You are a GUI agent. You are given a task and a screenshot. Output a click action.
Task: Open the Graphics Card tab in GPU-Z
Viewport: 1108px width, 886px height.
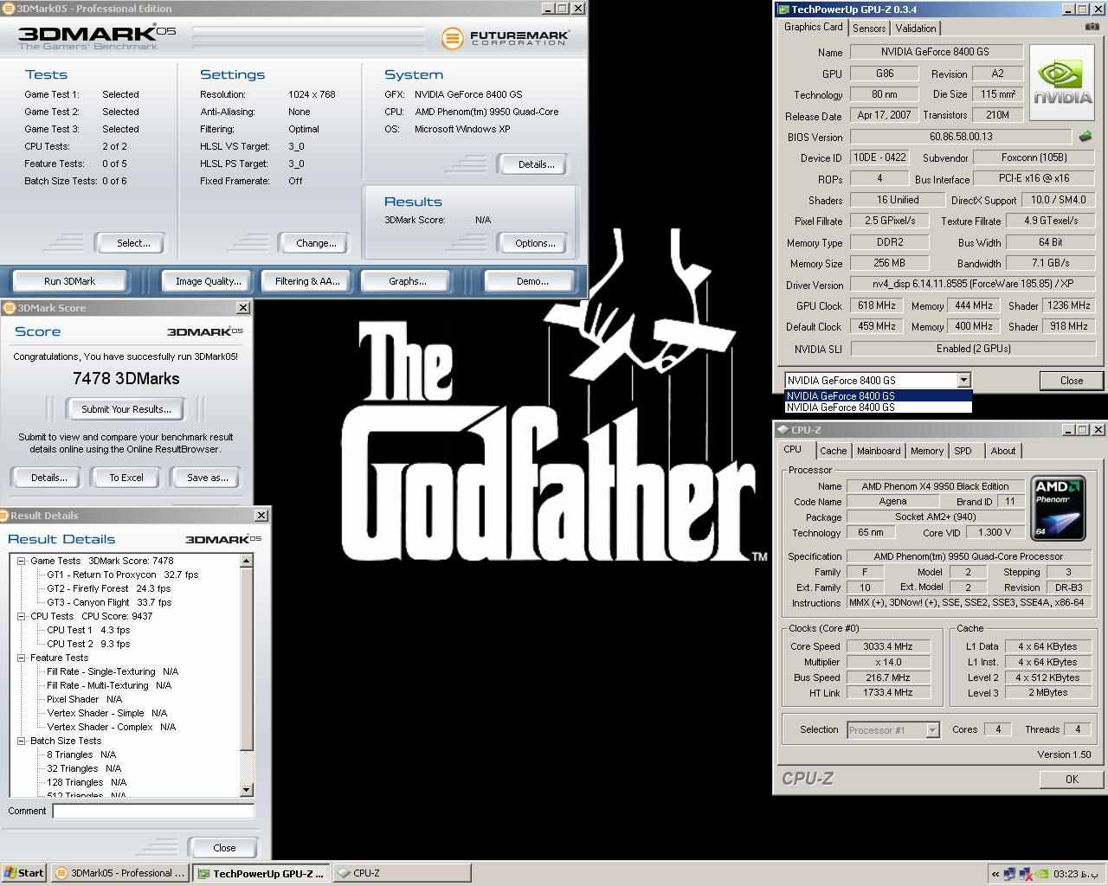pos(813,27)
